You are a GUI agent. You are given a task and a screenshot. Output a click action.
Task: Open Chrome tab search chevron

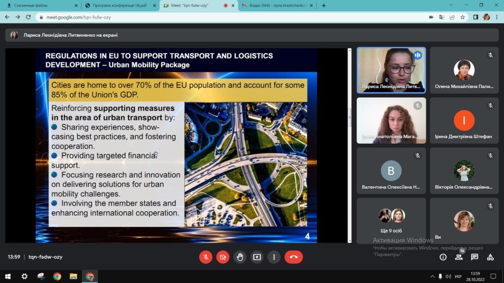[441, 5]
